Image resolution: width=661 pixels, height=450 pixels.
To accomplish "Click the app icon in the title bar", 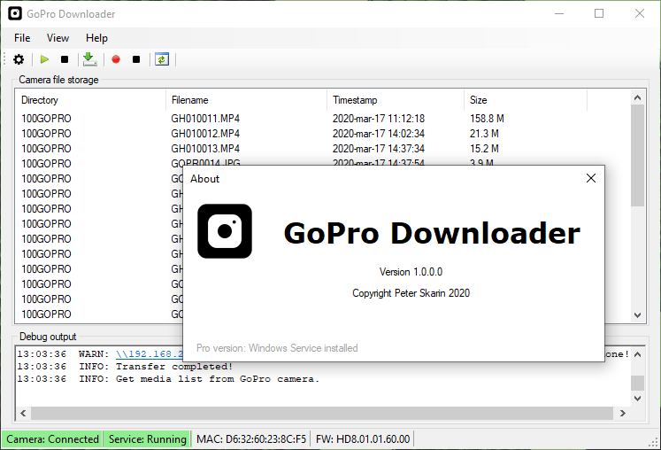I will click(x=15, y=13).
